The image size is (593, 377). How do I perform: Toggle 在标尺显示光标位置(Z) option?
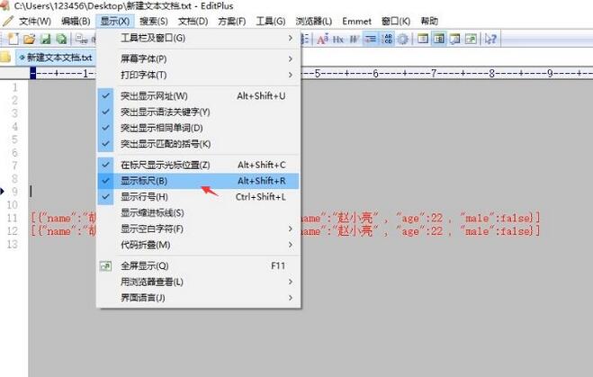(x=199, y=165)
